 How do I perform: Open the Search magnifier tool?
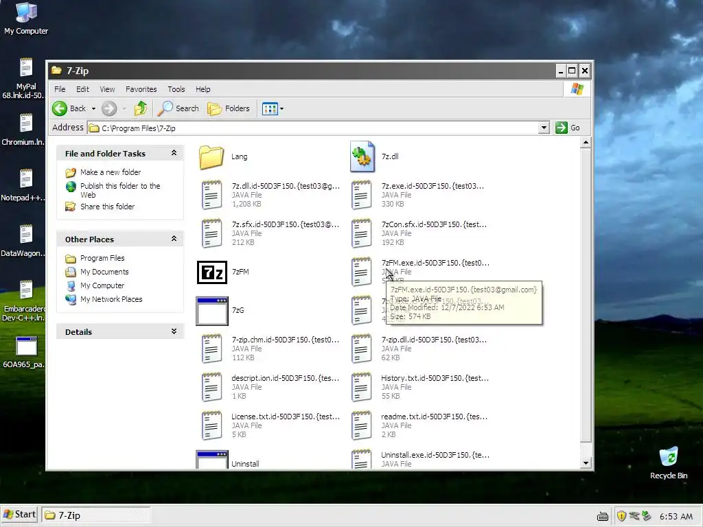click(x=178, y=108)
